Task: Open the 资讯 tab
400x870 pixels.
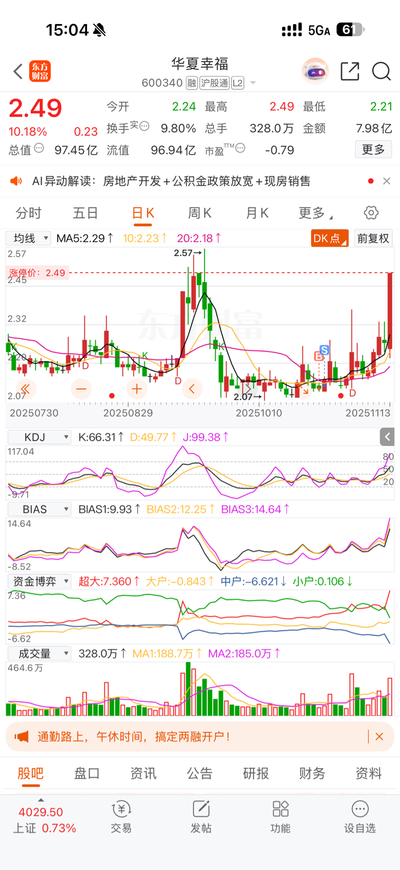Action: pos(143,774)
